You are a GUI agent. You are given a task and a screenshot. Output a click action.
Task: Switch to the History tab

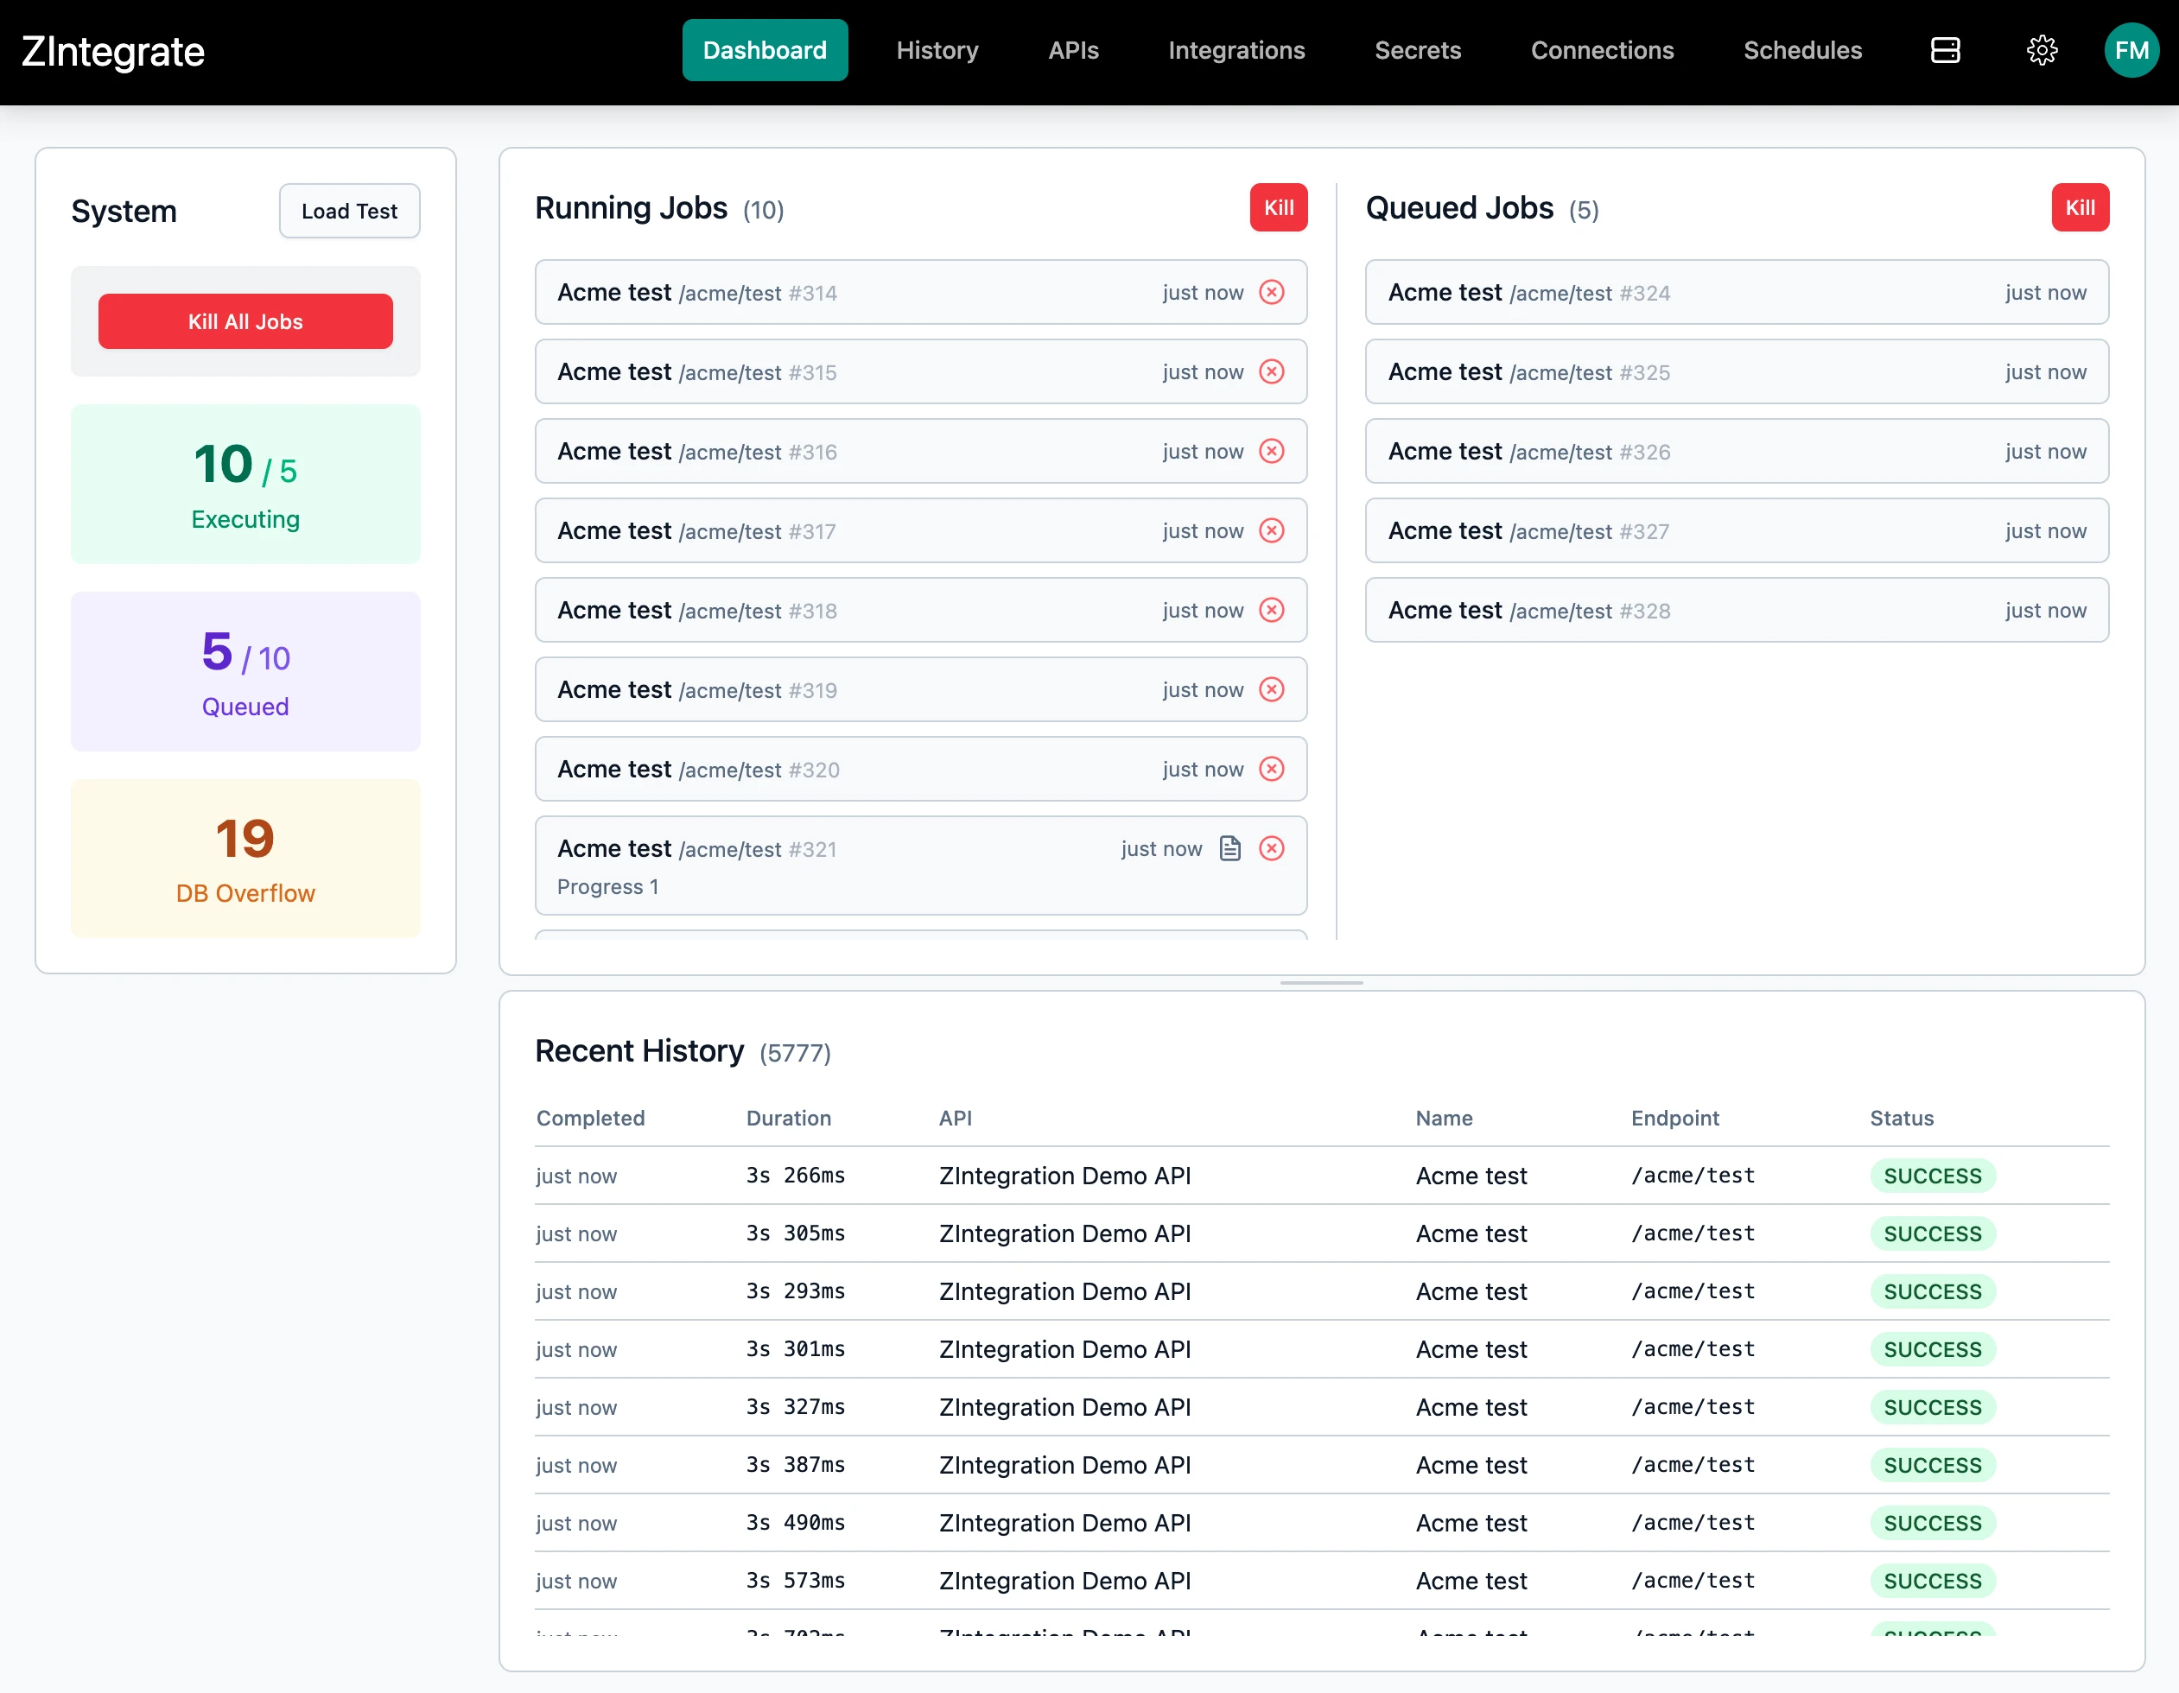(x=936, y=50)
